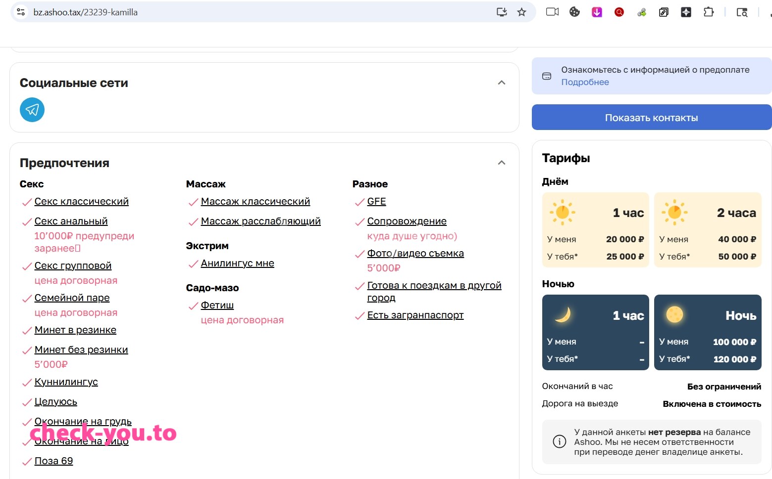772x479 pixels.
Task: Collapse the Предпочтения section
Action: pos(502,163)
